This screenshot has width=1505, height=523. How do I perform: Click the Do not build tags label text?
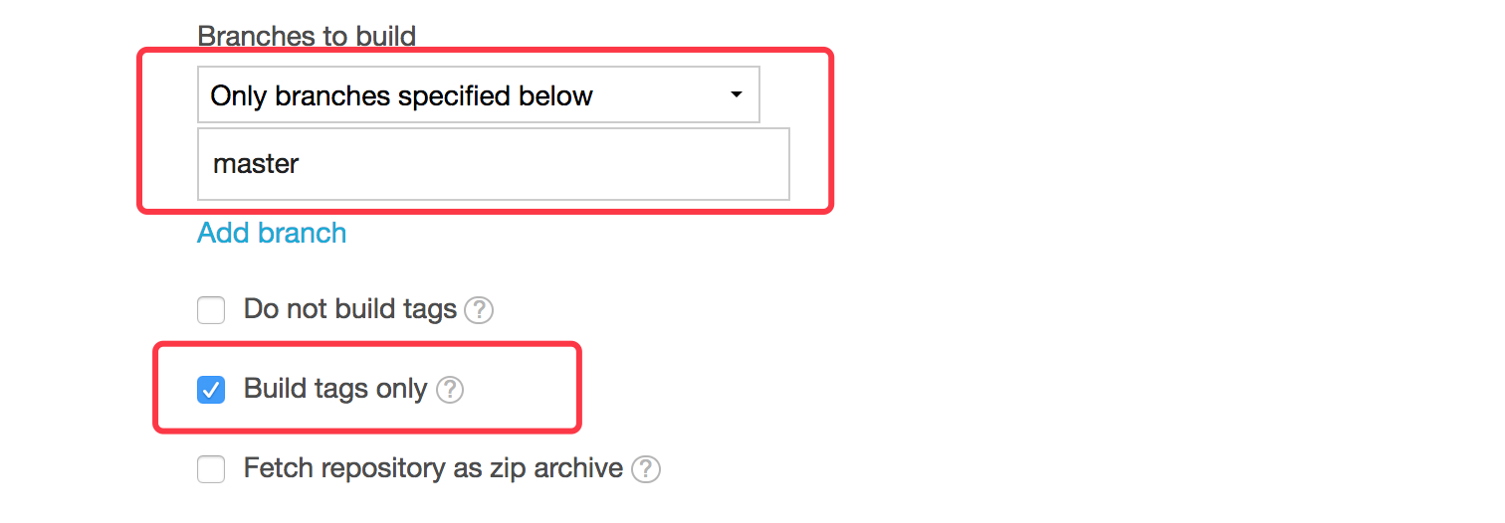[350, 309]
